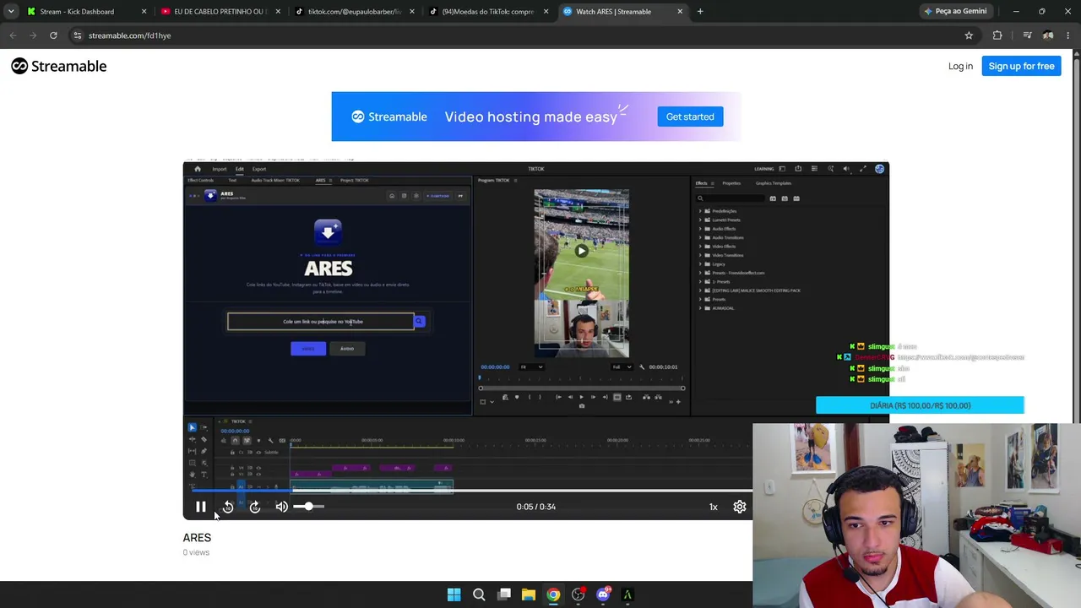Switch to EU DE CABELO PRETINHO tab
Viewport: 1081px width, 608px height.
[220, 12]
